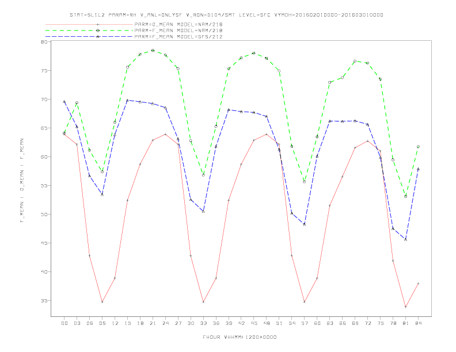456x352 pixels.
Task: Click x-axis forecast hour label 48
Action: pyautogui.click(x=267, y=323)
